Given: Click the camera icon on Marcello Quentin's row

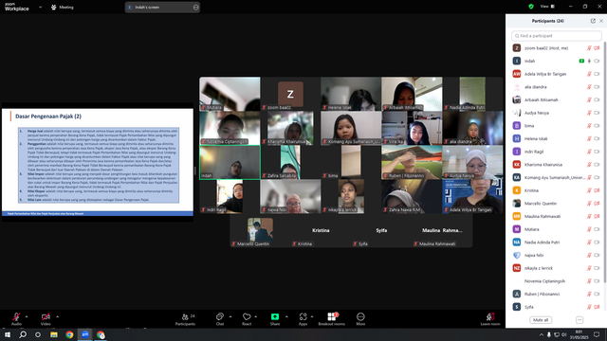Looking at the screenshot, I should [x=597, y=204].
